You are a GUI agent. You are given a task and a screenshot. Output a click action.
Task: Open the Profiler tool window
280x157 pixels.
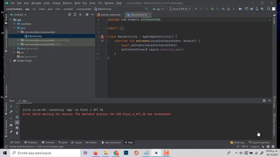(91, 143)
